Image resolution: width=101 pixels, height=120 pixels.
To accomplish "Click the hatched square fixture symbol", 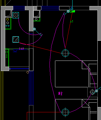I will pyautogui.click(x=16, y=39).
